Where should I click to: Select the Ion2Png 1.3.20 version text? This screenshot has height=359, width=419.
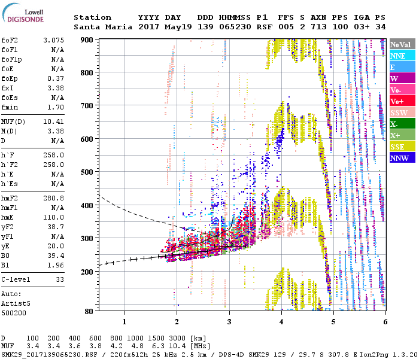388,355
